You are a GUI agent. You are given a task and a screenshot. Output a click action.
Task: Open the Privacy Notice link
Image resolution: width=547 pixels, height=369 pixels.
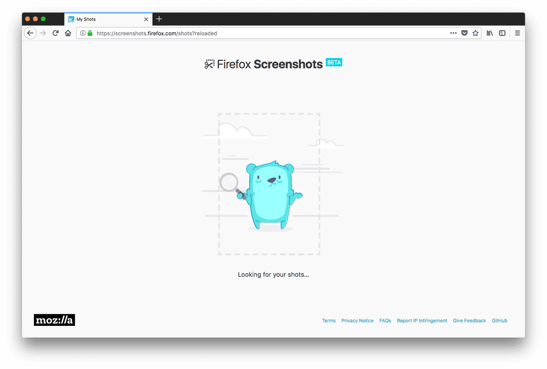[x=357, y=321]
